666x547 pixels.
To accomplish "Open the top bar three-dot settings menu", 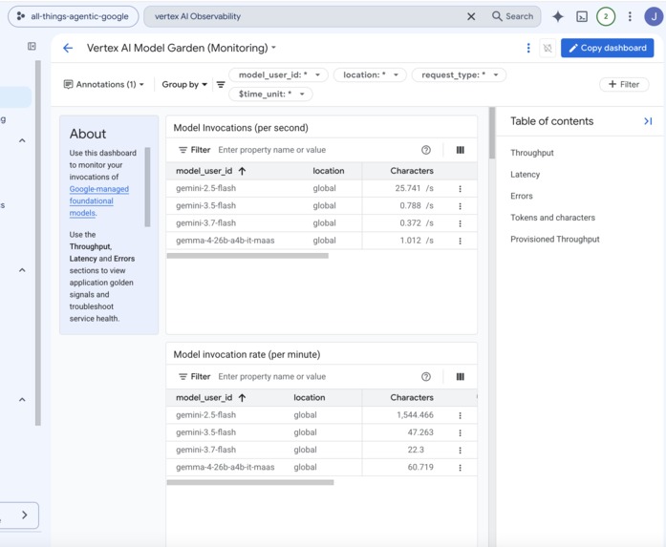I will (x=630, y=16).
